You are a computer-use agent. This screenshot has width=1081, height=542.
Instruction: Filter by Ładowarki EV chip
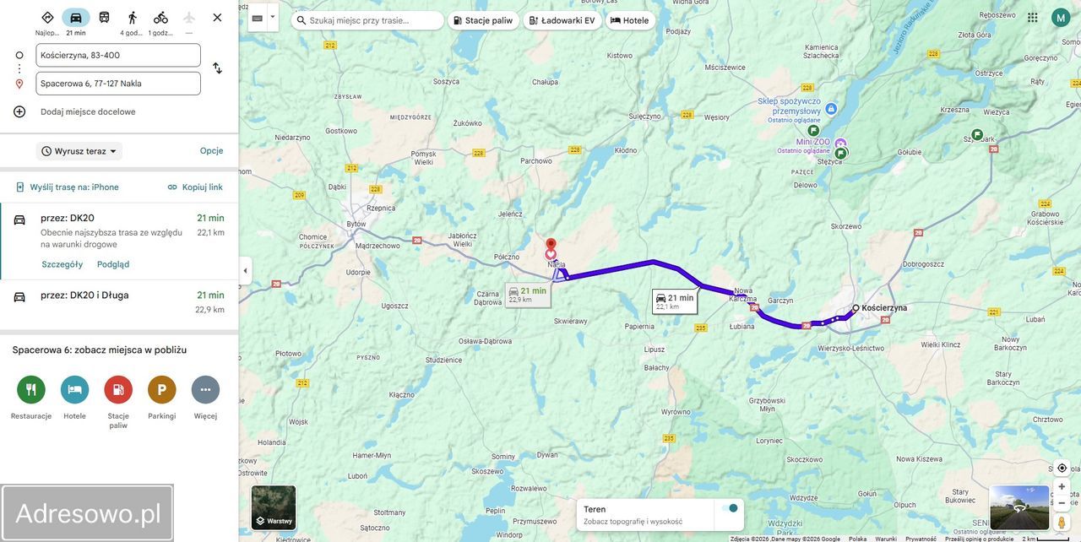[562, 20]
